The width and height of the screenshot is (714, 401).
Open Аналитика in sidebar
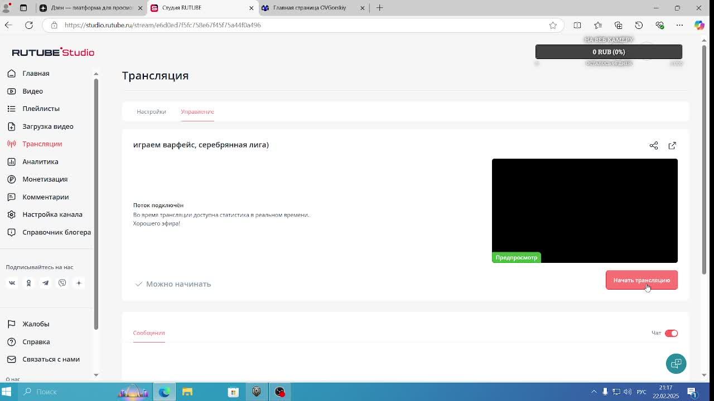40,162
